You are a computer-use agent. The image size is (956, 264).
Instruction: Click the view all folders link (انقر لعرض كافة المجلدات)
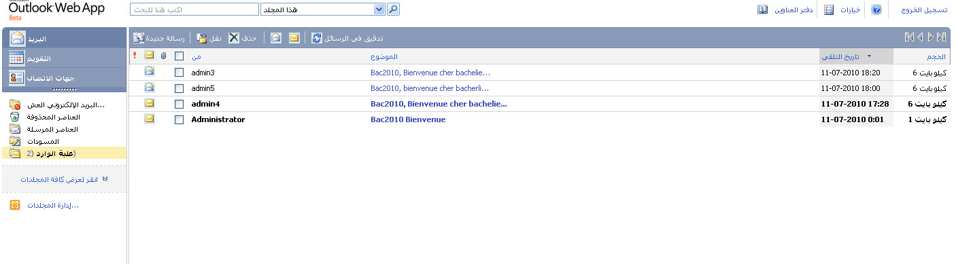pyautogui.click(x=59, y=179)
